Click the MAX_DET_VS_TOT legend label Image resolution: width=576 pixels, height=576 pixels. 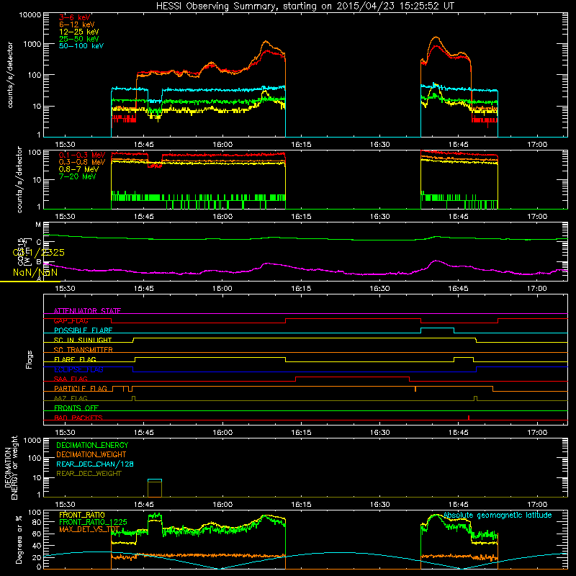(89, 529)
